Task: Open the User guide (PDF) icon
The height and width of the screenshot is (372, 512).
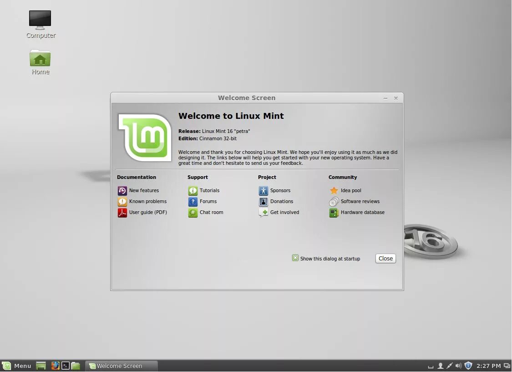Action: tap(122, 213)
